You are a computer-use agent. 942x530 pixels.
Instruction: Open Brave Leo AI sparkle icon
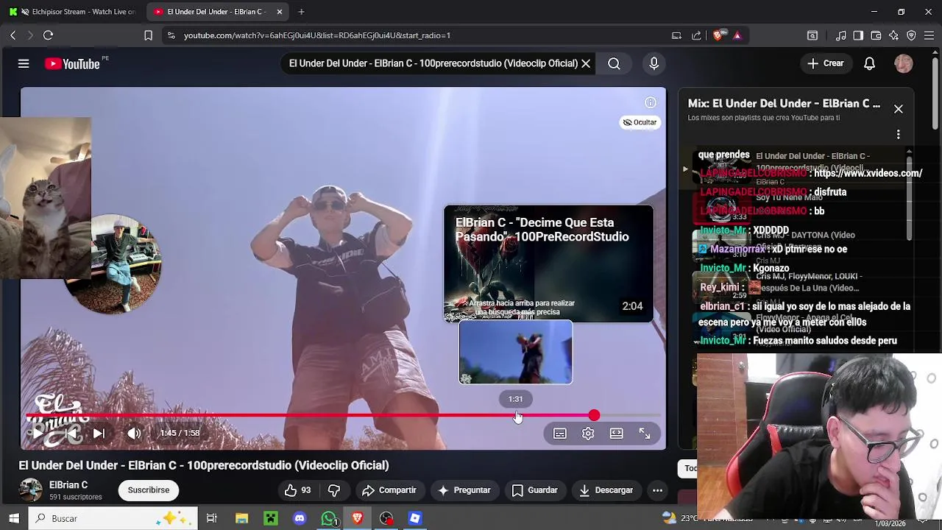pyautogui.click(x=893, y=35)
